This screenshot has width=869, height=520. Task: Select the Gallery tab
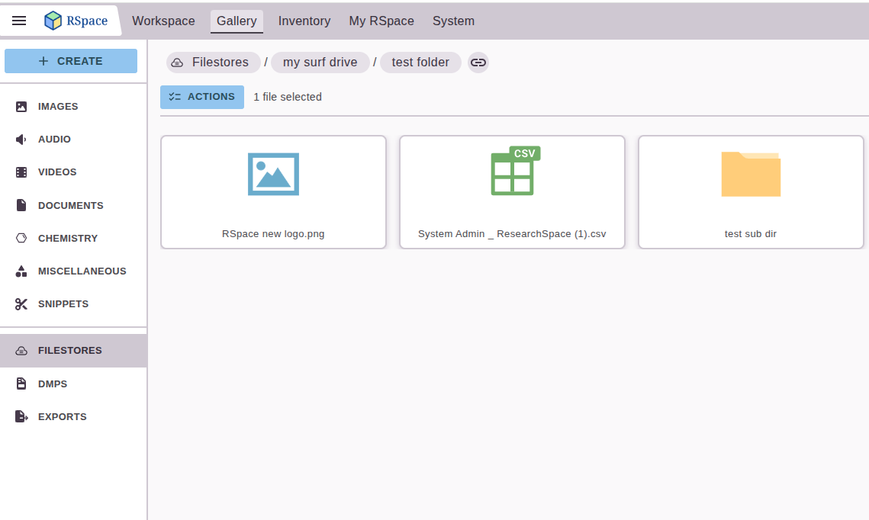click(237, 21)
